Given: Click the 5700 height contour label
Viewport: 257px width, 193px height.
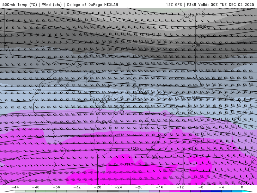Looking at the screenshot, I should click(122, 135).
